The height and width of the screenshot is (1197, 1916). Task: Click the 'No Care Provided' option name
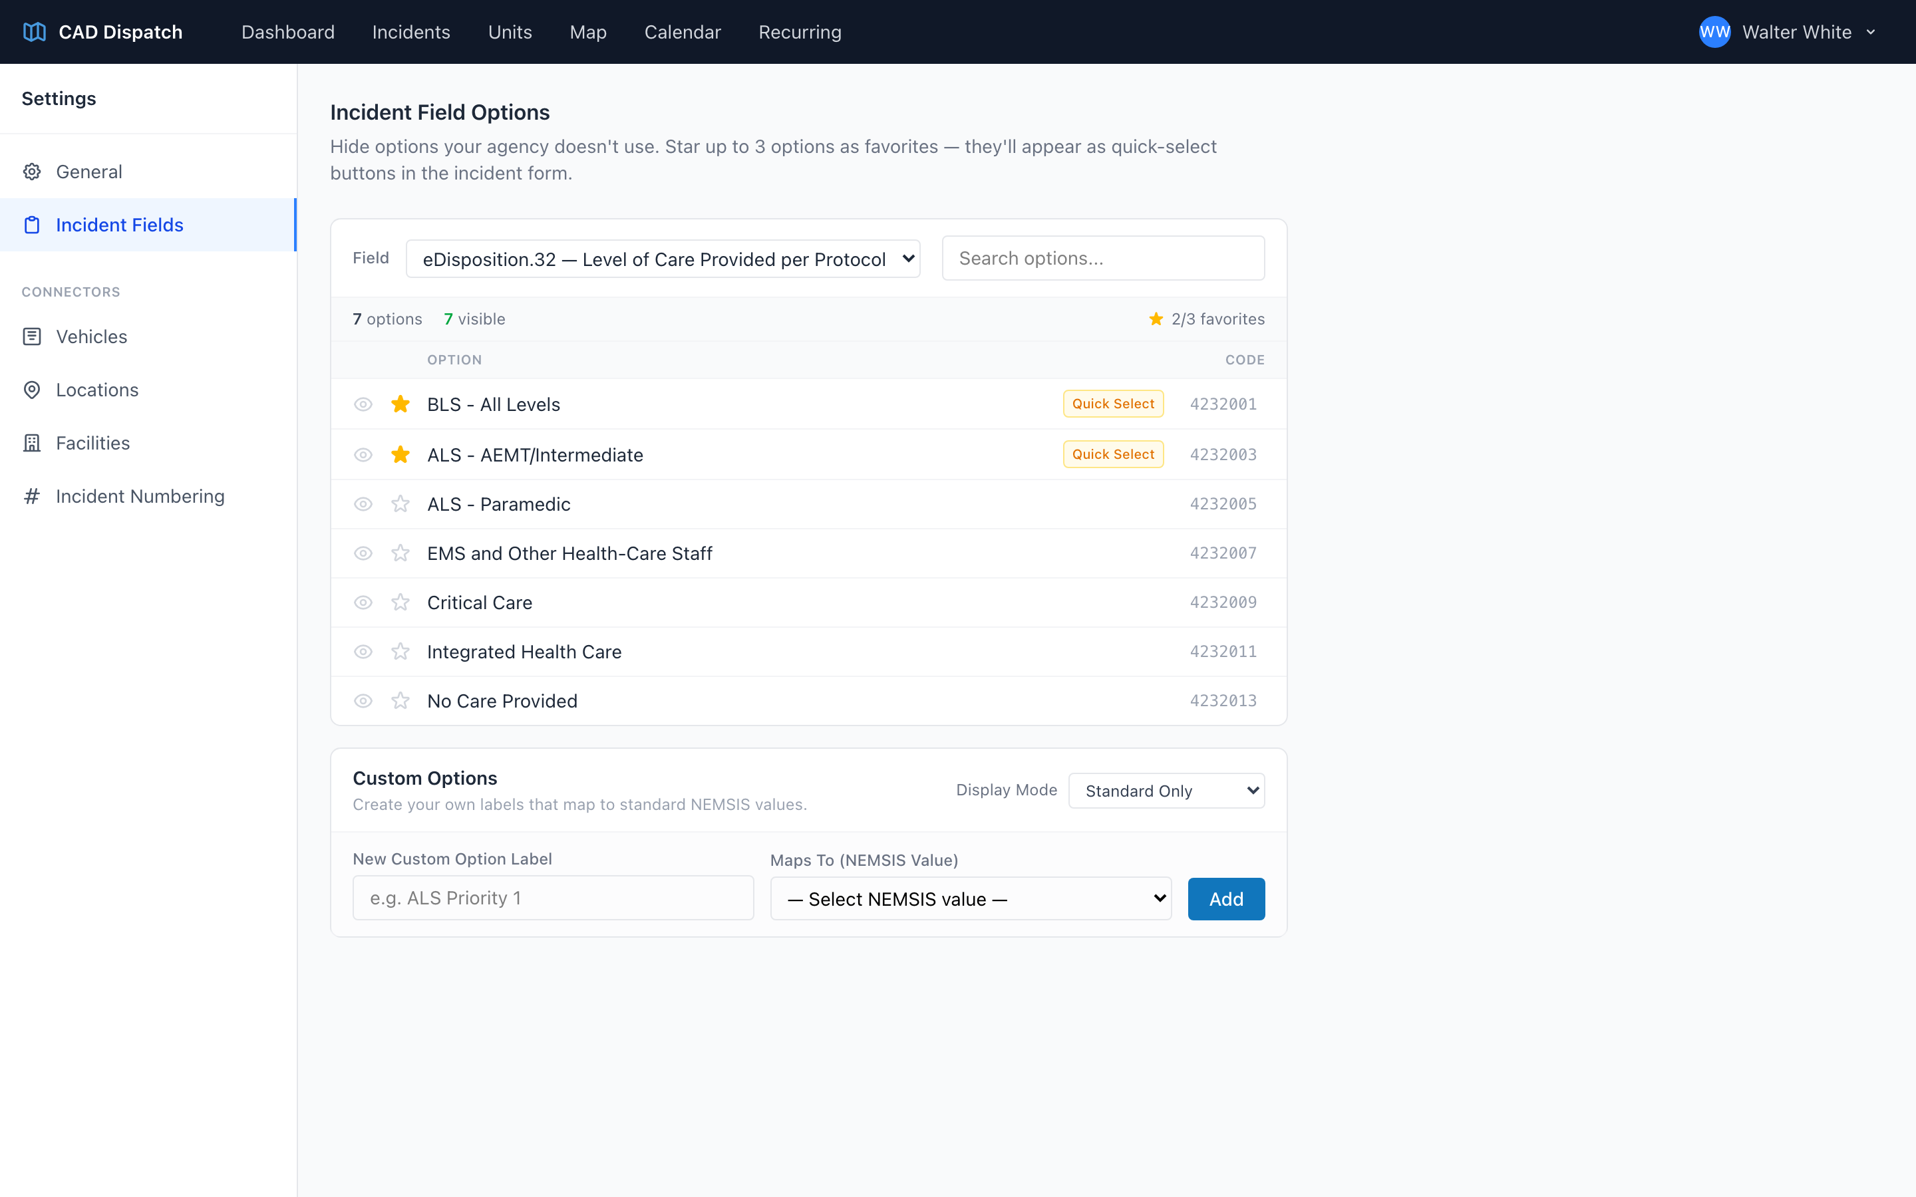[502, 701]
